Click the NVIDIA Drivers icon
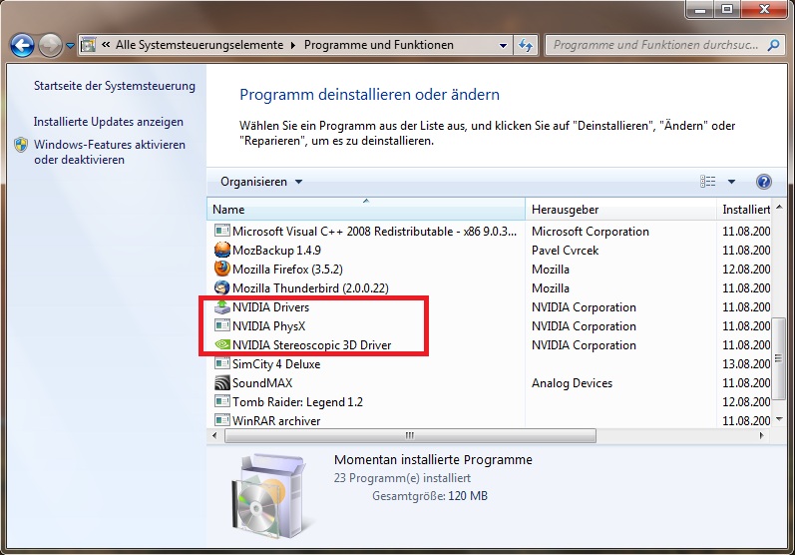Image resolution: width=795 pixels, height=555 pixels. pos(221,306)
